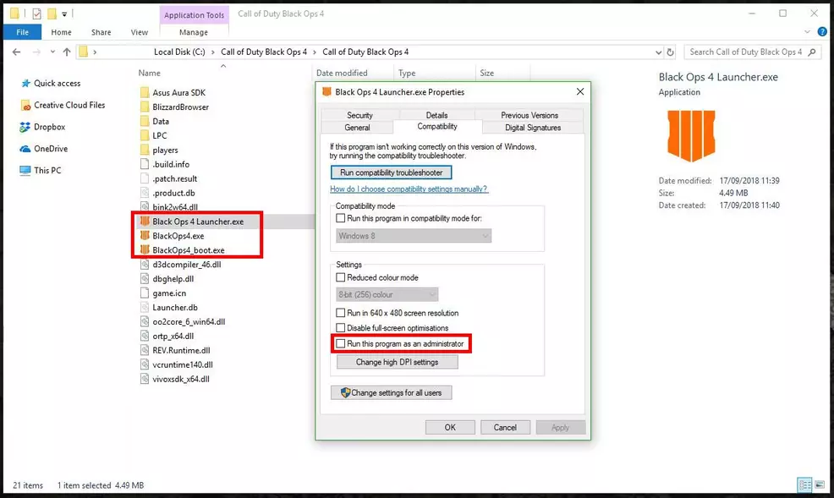
Task: Check Run this program in compatibility mode
Action: tap(341, 218)
